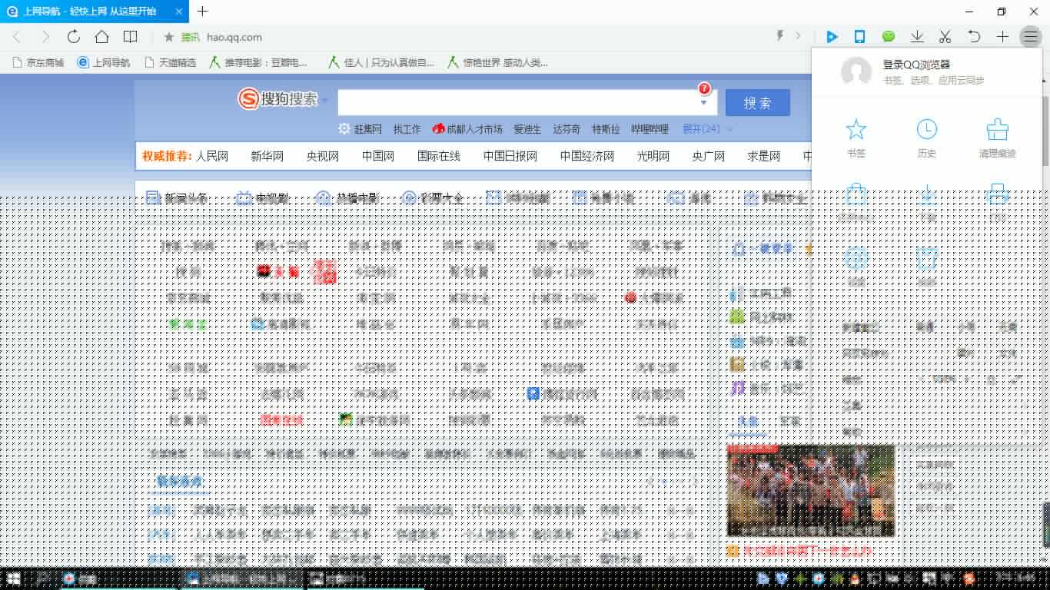Viewport: 1050px width, 590px height.
Task: Bookmark this page with address bar star
Action: 168,37
